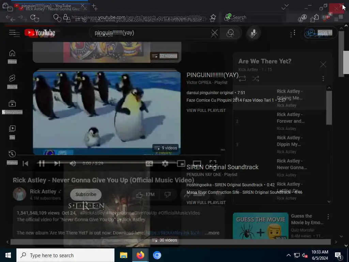Click the Firefox taskbar icon
The width and height of the screenshot is (349, 262).
[x=140, y=255]
